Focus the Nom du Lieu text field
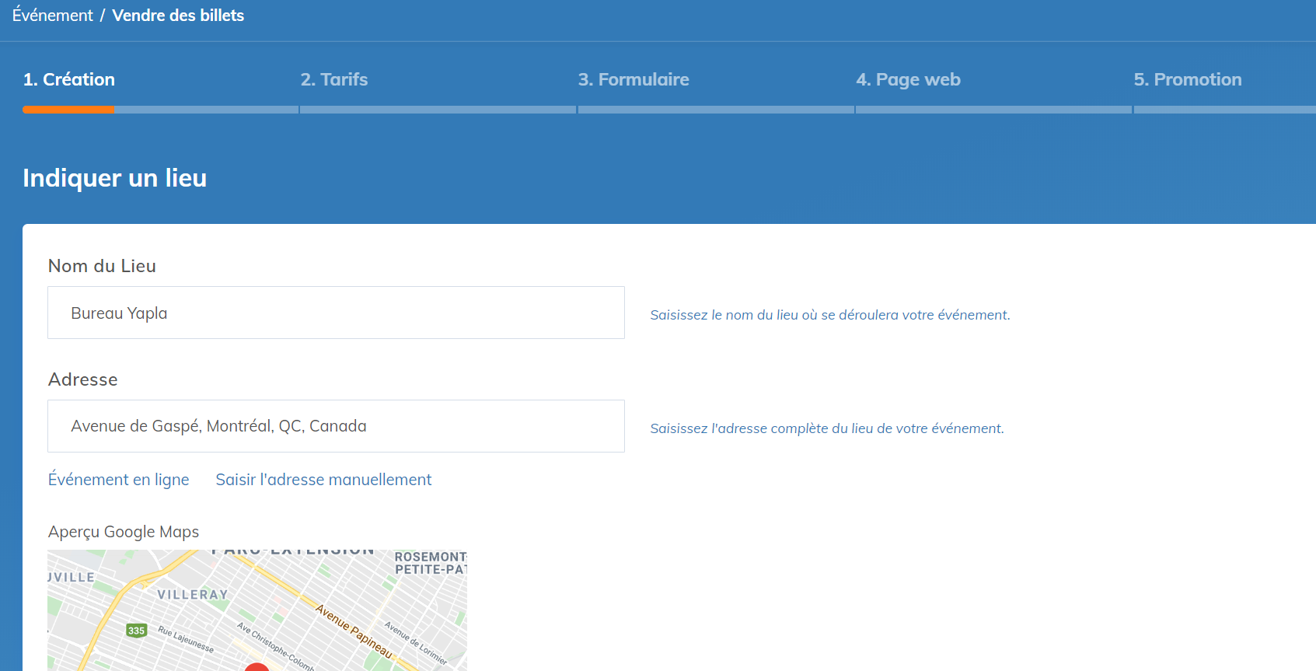Screen dimensions: 1316x671 [336, 313]
